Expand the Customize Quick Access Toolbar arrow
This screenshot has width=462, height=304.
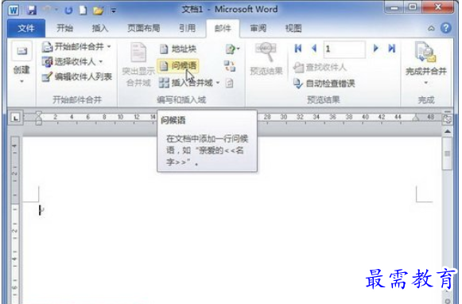click(114, 10)
